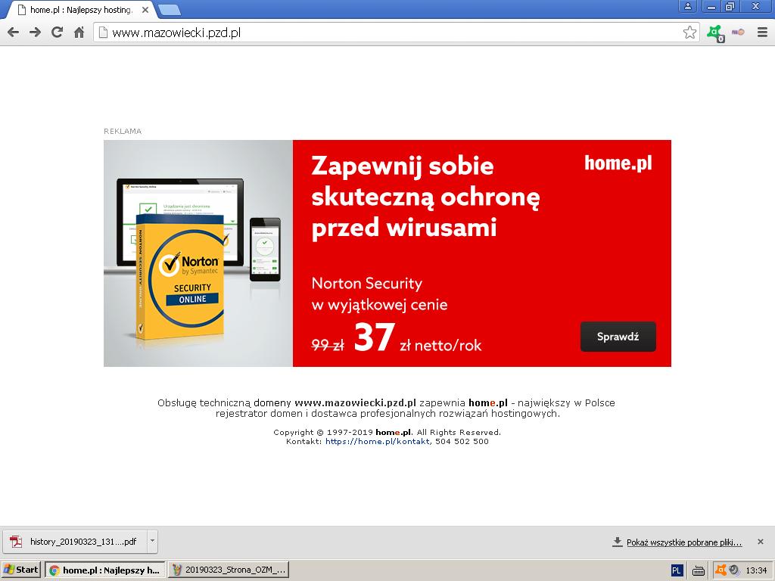Open the Windows Start button
The width and height of the screenshot is (775, 581).
pos(21,570)
